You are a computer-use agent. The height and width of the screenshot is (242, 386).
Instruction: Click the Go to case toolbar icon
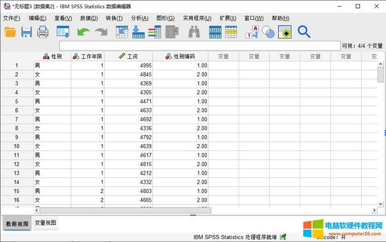[122, 32]
